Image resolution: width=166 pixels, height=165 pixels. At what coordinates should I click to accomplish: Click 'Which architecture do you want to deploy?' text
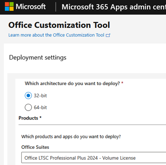pos(72,84)
